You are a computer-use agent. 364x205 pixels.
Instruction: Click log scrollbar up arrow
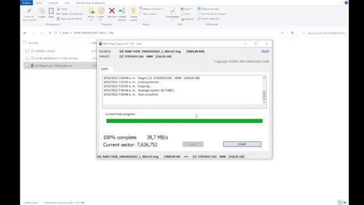[x=264, y=77]
